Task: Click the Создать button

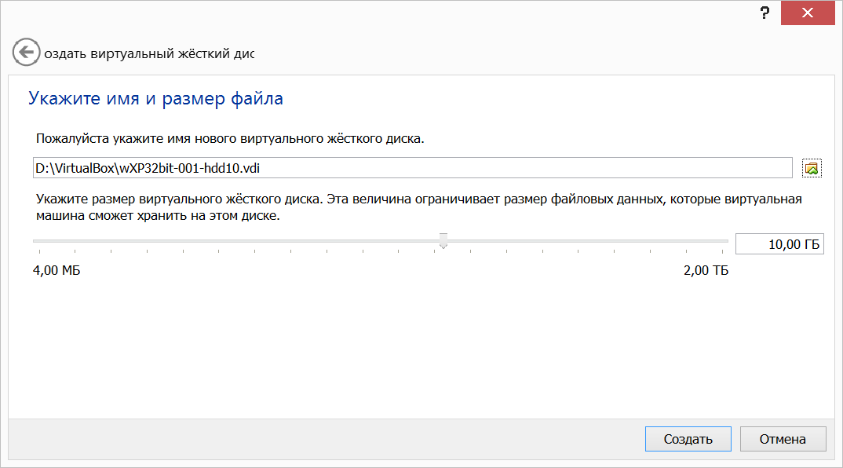Action: pyautogui.click(x=688, y=439)
